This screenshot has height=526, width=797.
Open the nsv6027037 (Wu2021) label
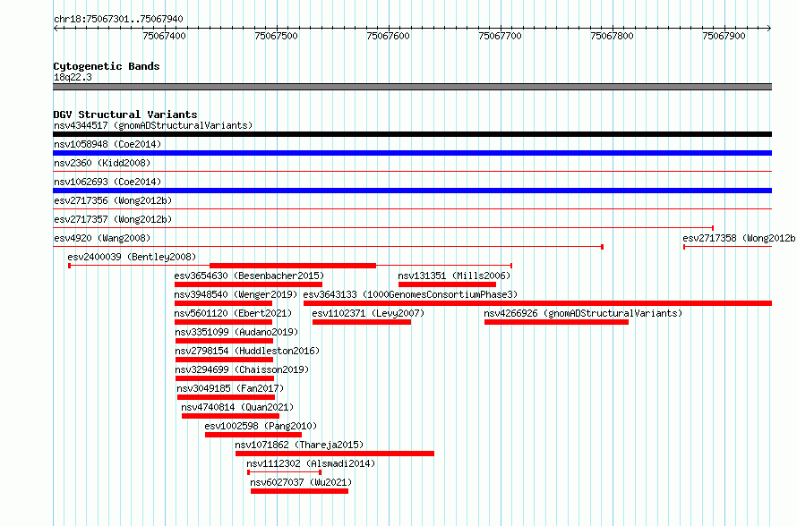pyautogui.click(x=301, y=482)
